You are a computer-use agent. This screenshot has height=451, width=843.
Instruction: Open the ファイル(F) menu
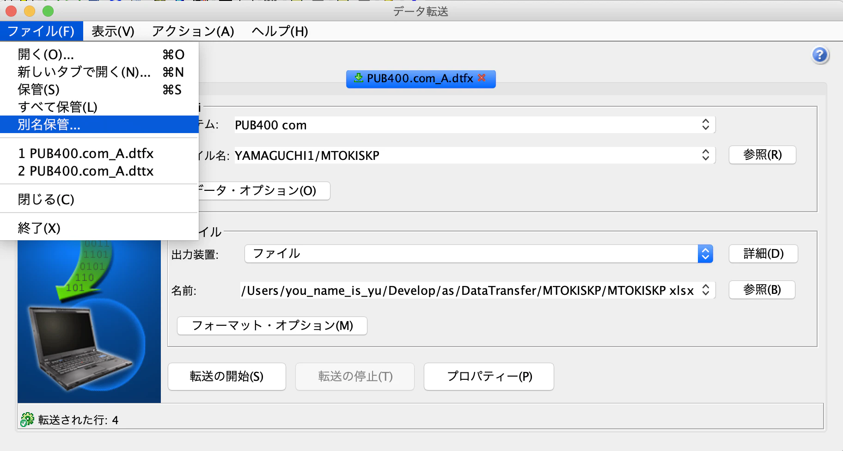[41, 31]
